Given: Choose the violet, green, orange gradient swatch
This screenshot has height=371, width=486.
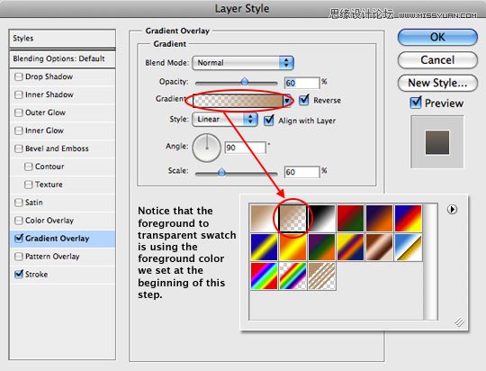Looking at the screenshot, I should (x=321, y=247).
